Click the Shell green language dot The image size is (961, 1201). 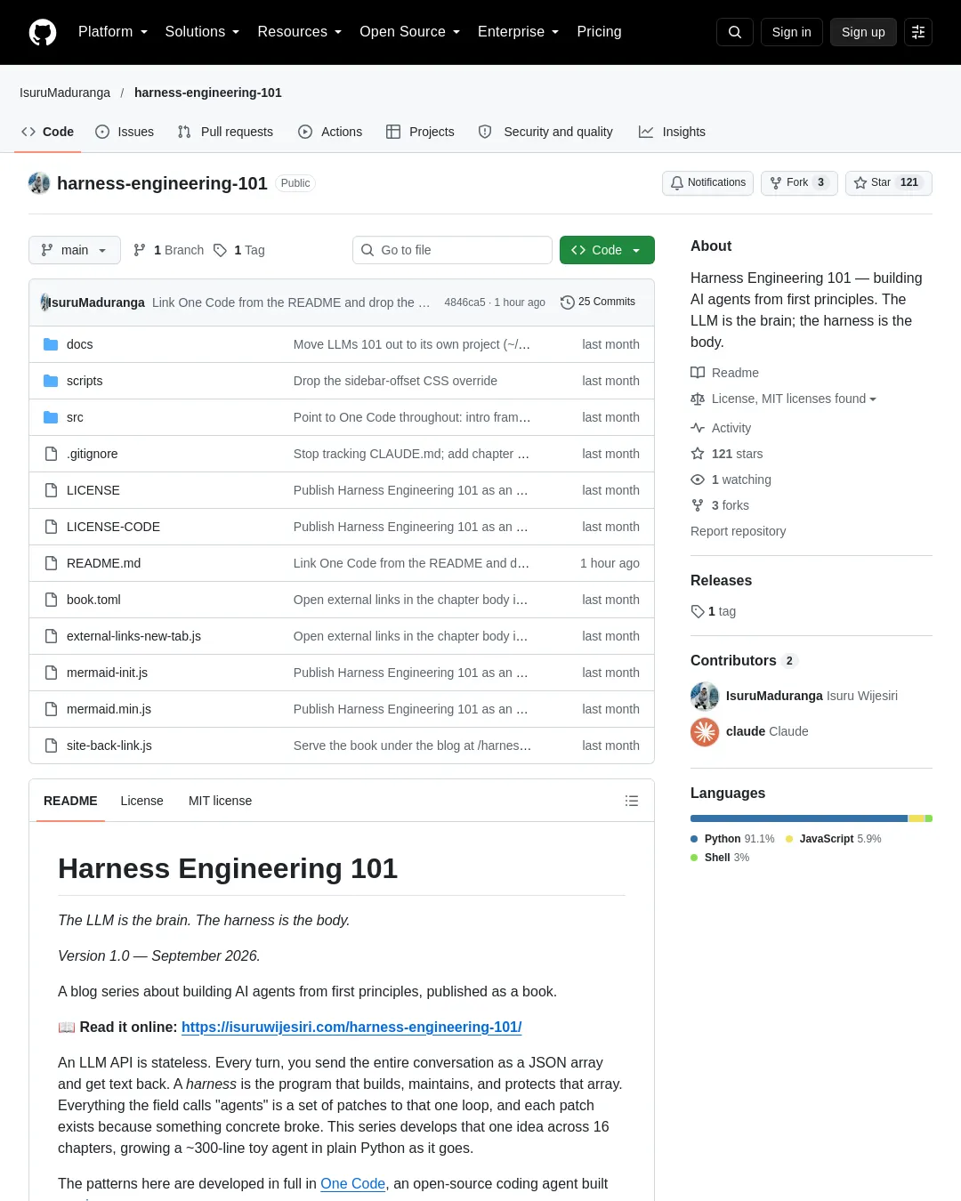pos(694,858)
